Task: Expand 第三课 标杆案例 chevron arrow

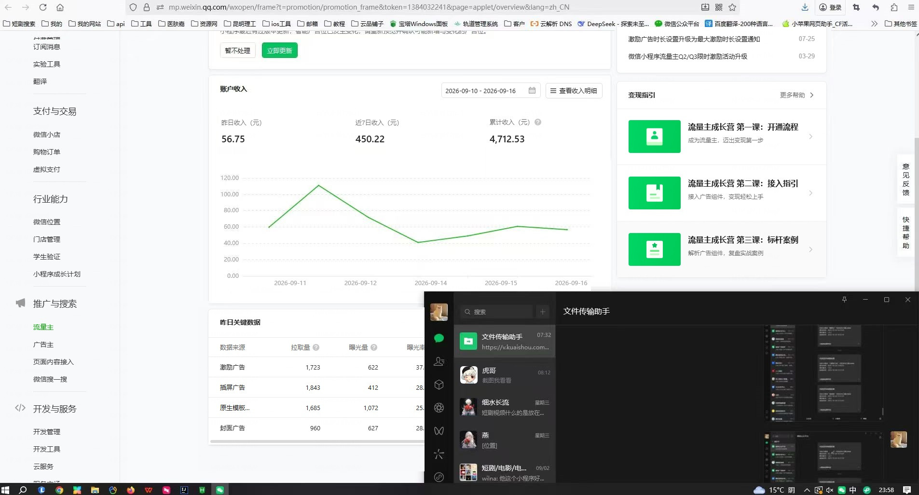Action: pos(811,249)
